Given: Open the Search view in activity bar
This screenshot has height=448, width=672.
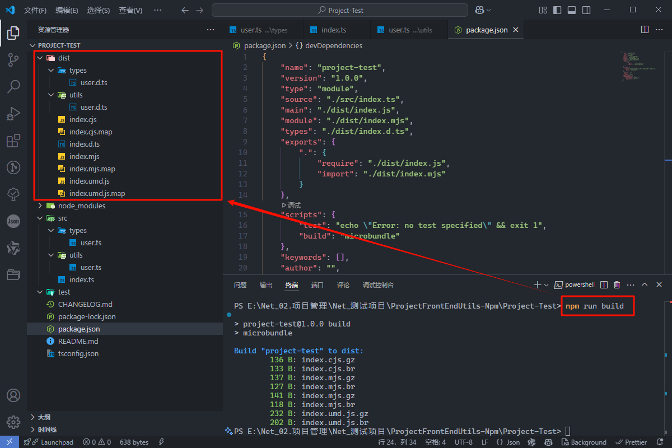Looking at the screenshot, I should coord(13,86).
